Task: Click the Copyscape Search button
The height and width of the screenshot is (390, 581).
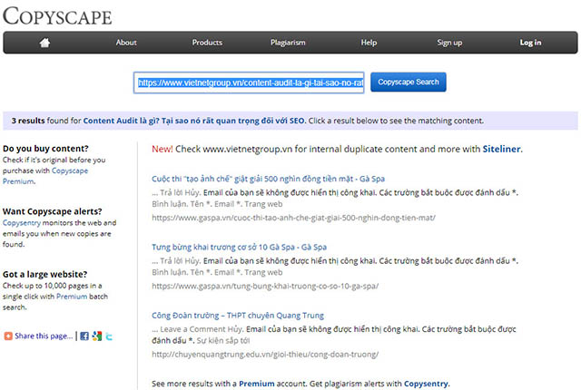Action: tap(409, 82)
